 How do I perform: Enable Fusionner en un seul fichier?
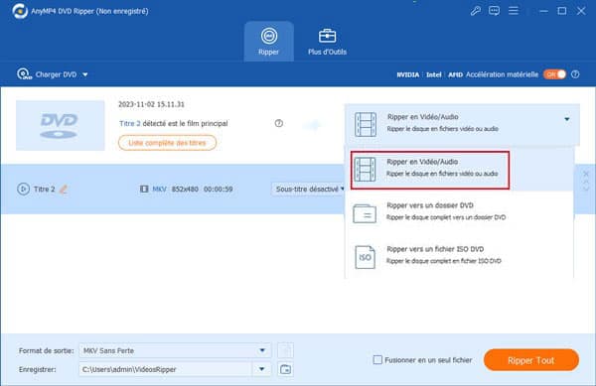[377, 360]
